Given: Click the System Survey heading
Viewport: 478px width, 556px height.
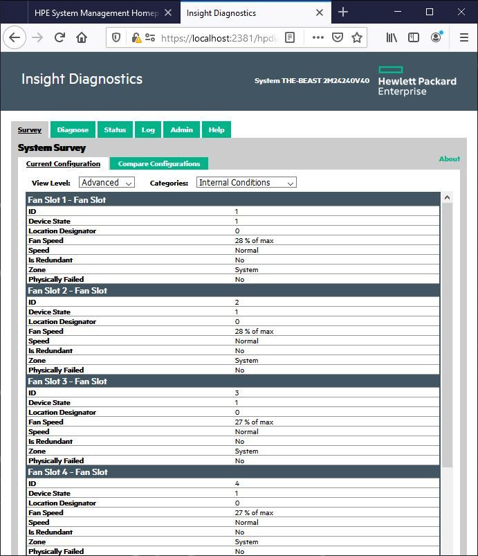Looking at the screenshot, I should coord(52,148).
